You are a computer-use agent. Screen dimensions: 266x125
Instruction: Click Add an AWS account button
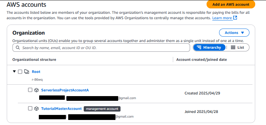point(231,4)
